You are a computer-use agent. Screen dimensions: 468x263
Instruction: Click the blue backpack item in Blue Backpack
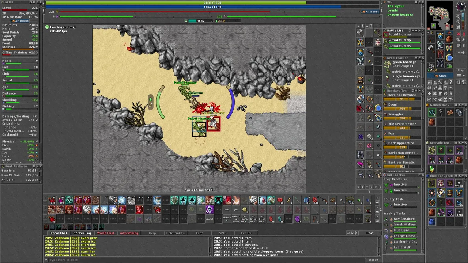click(431, 222)
